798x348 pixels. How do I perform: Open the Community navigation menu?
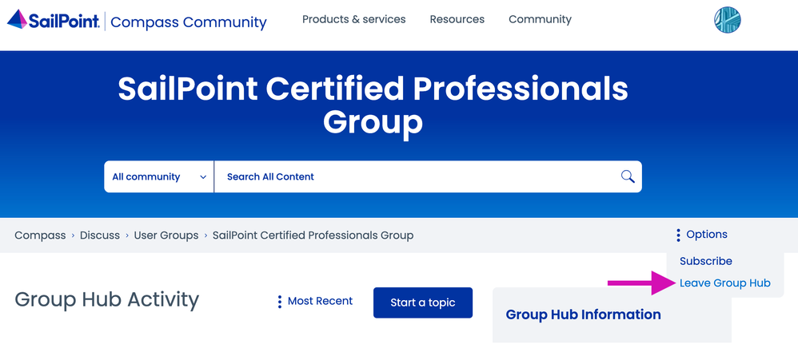pyautogui.click(x=540, y=19)
